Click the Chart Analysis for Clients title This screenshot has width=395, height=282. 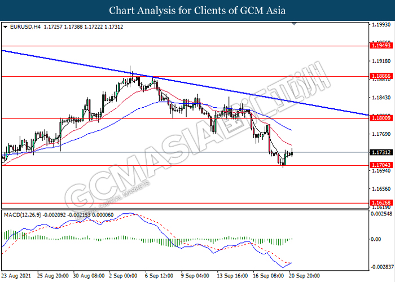click(x=197, y=10)
